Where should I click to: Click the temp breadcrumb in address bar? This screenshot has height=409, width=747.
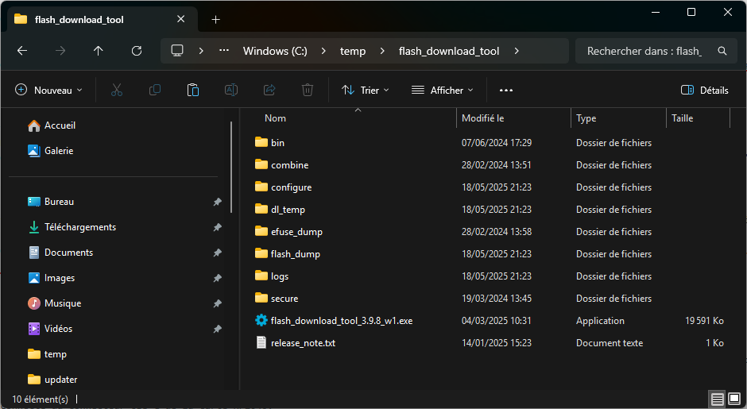point(353,51)
